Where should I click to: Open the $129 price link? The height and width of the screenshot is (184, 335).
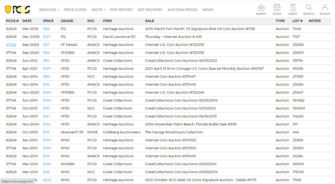[47, 148]
